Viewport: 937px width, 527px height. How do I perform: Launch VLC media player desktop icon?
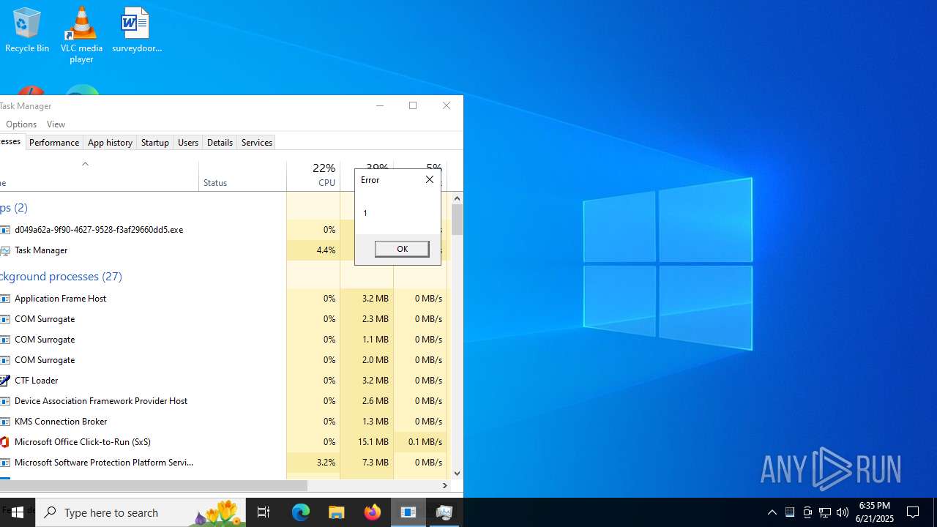81,34
